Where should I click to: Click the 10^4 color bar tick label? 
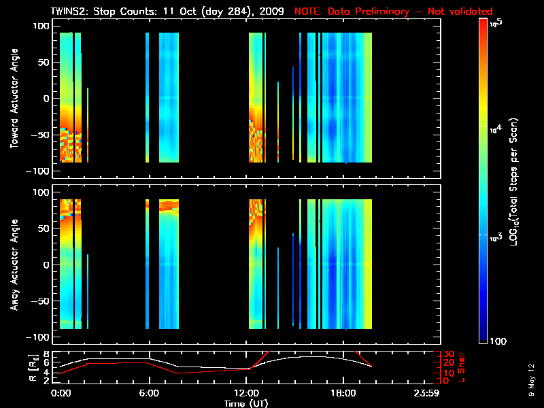[496, 129]
